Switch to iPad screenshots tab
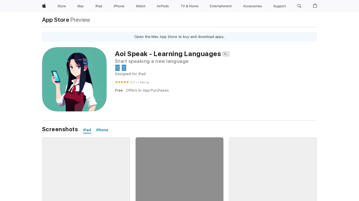The width and height of the screenshot is (359, 201). click(87, 130)
